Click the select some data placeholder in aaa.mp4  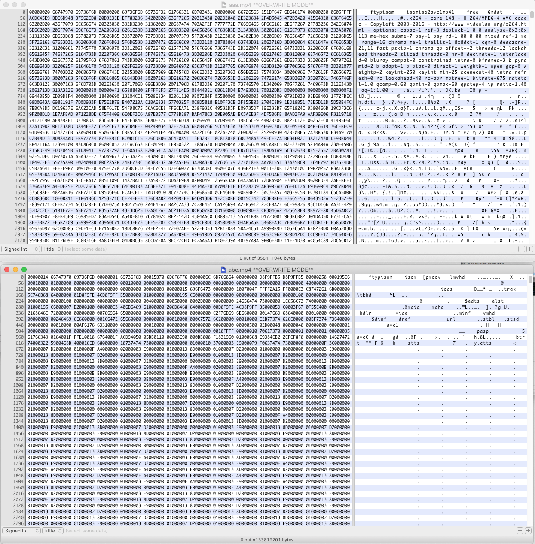click(x=86, y=249)
